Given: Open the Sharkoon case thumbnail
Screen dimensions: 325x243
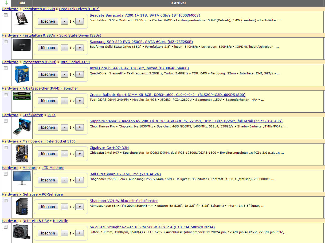Looking at the screenshot, I should (22, 207).
